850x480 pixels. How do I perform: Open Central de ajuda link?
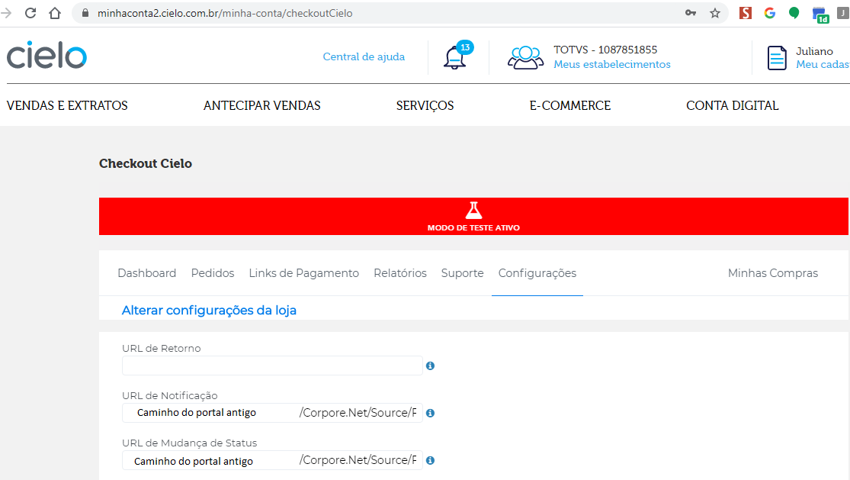click(x=364, y=56)
